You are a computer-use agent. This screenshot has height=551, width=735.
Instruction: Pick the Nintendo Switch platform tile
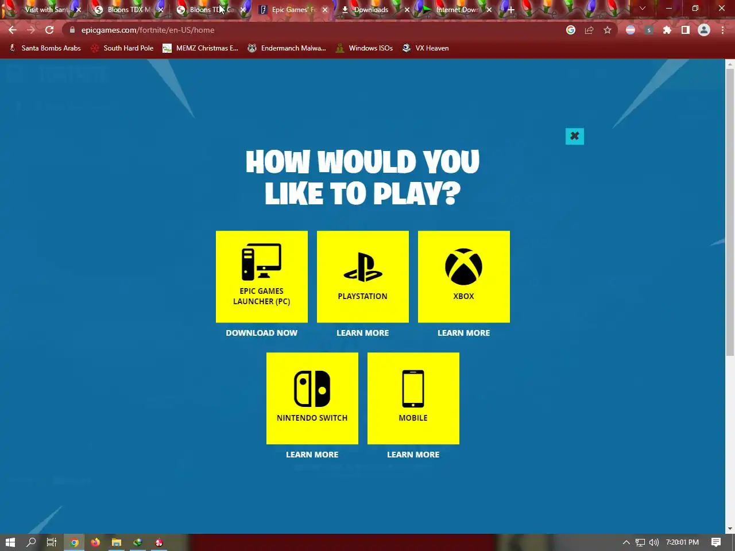coord(312,398)
